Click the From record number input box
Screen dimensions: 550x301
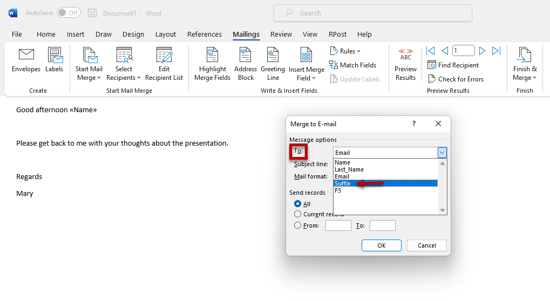(x=338, y=225)
